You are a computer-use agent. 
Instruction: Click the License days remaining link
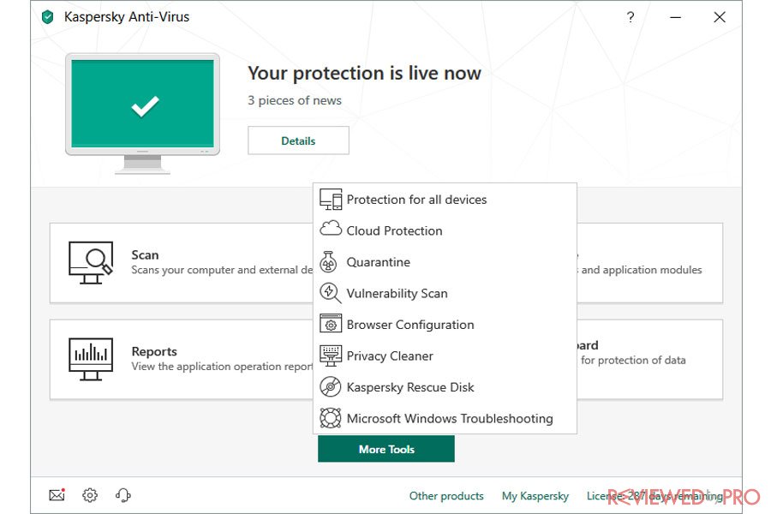(654, 496)
